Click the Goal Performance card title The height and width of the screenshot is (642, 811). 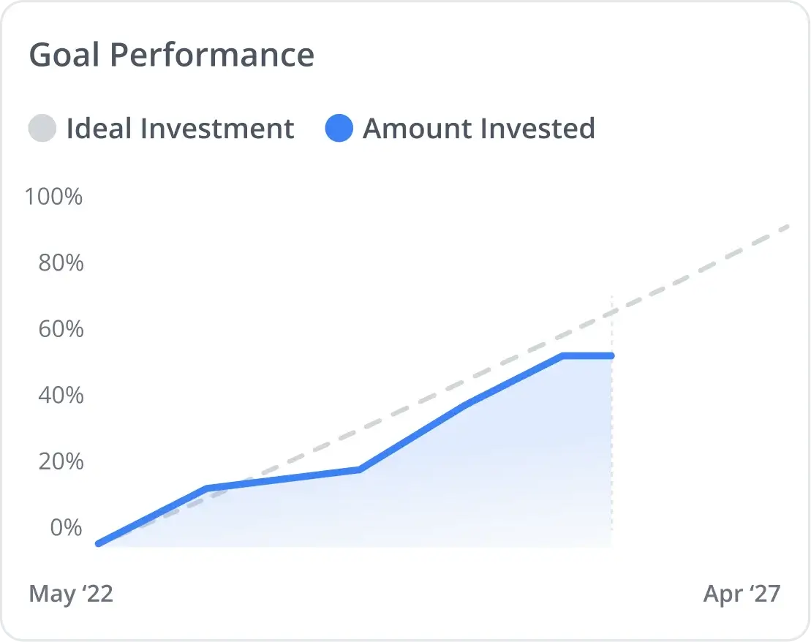pos(171,55)
